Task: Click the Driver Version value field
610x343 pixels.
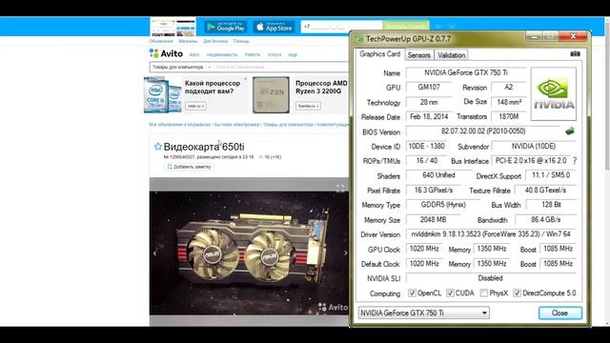Action: click(x=492, y=234)
